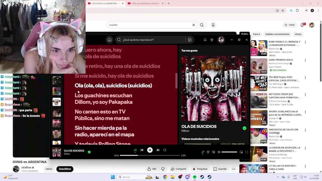Open the YouTube Crear menu
Image resolution: width=322 pixels, height=181 pixels.
click(289, 25)
